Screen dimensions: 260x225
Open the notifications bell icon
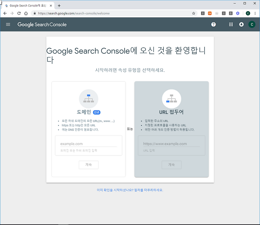tap(242, 25)
